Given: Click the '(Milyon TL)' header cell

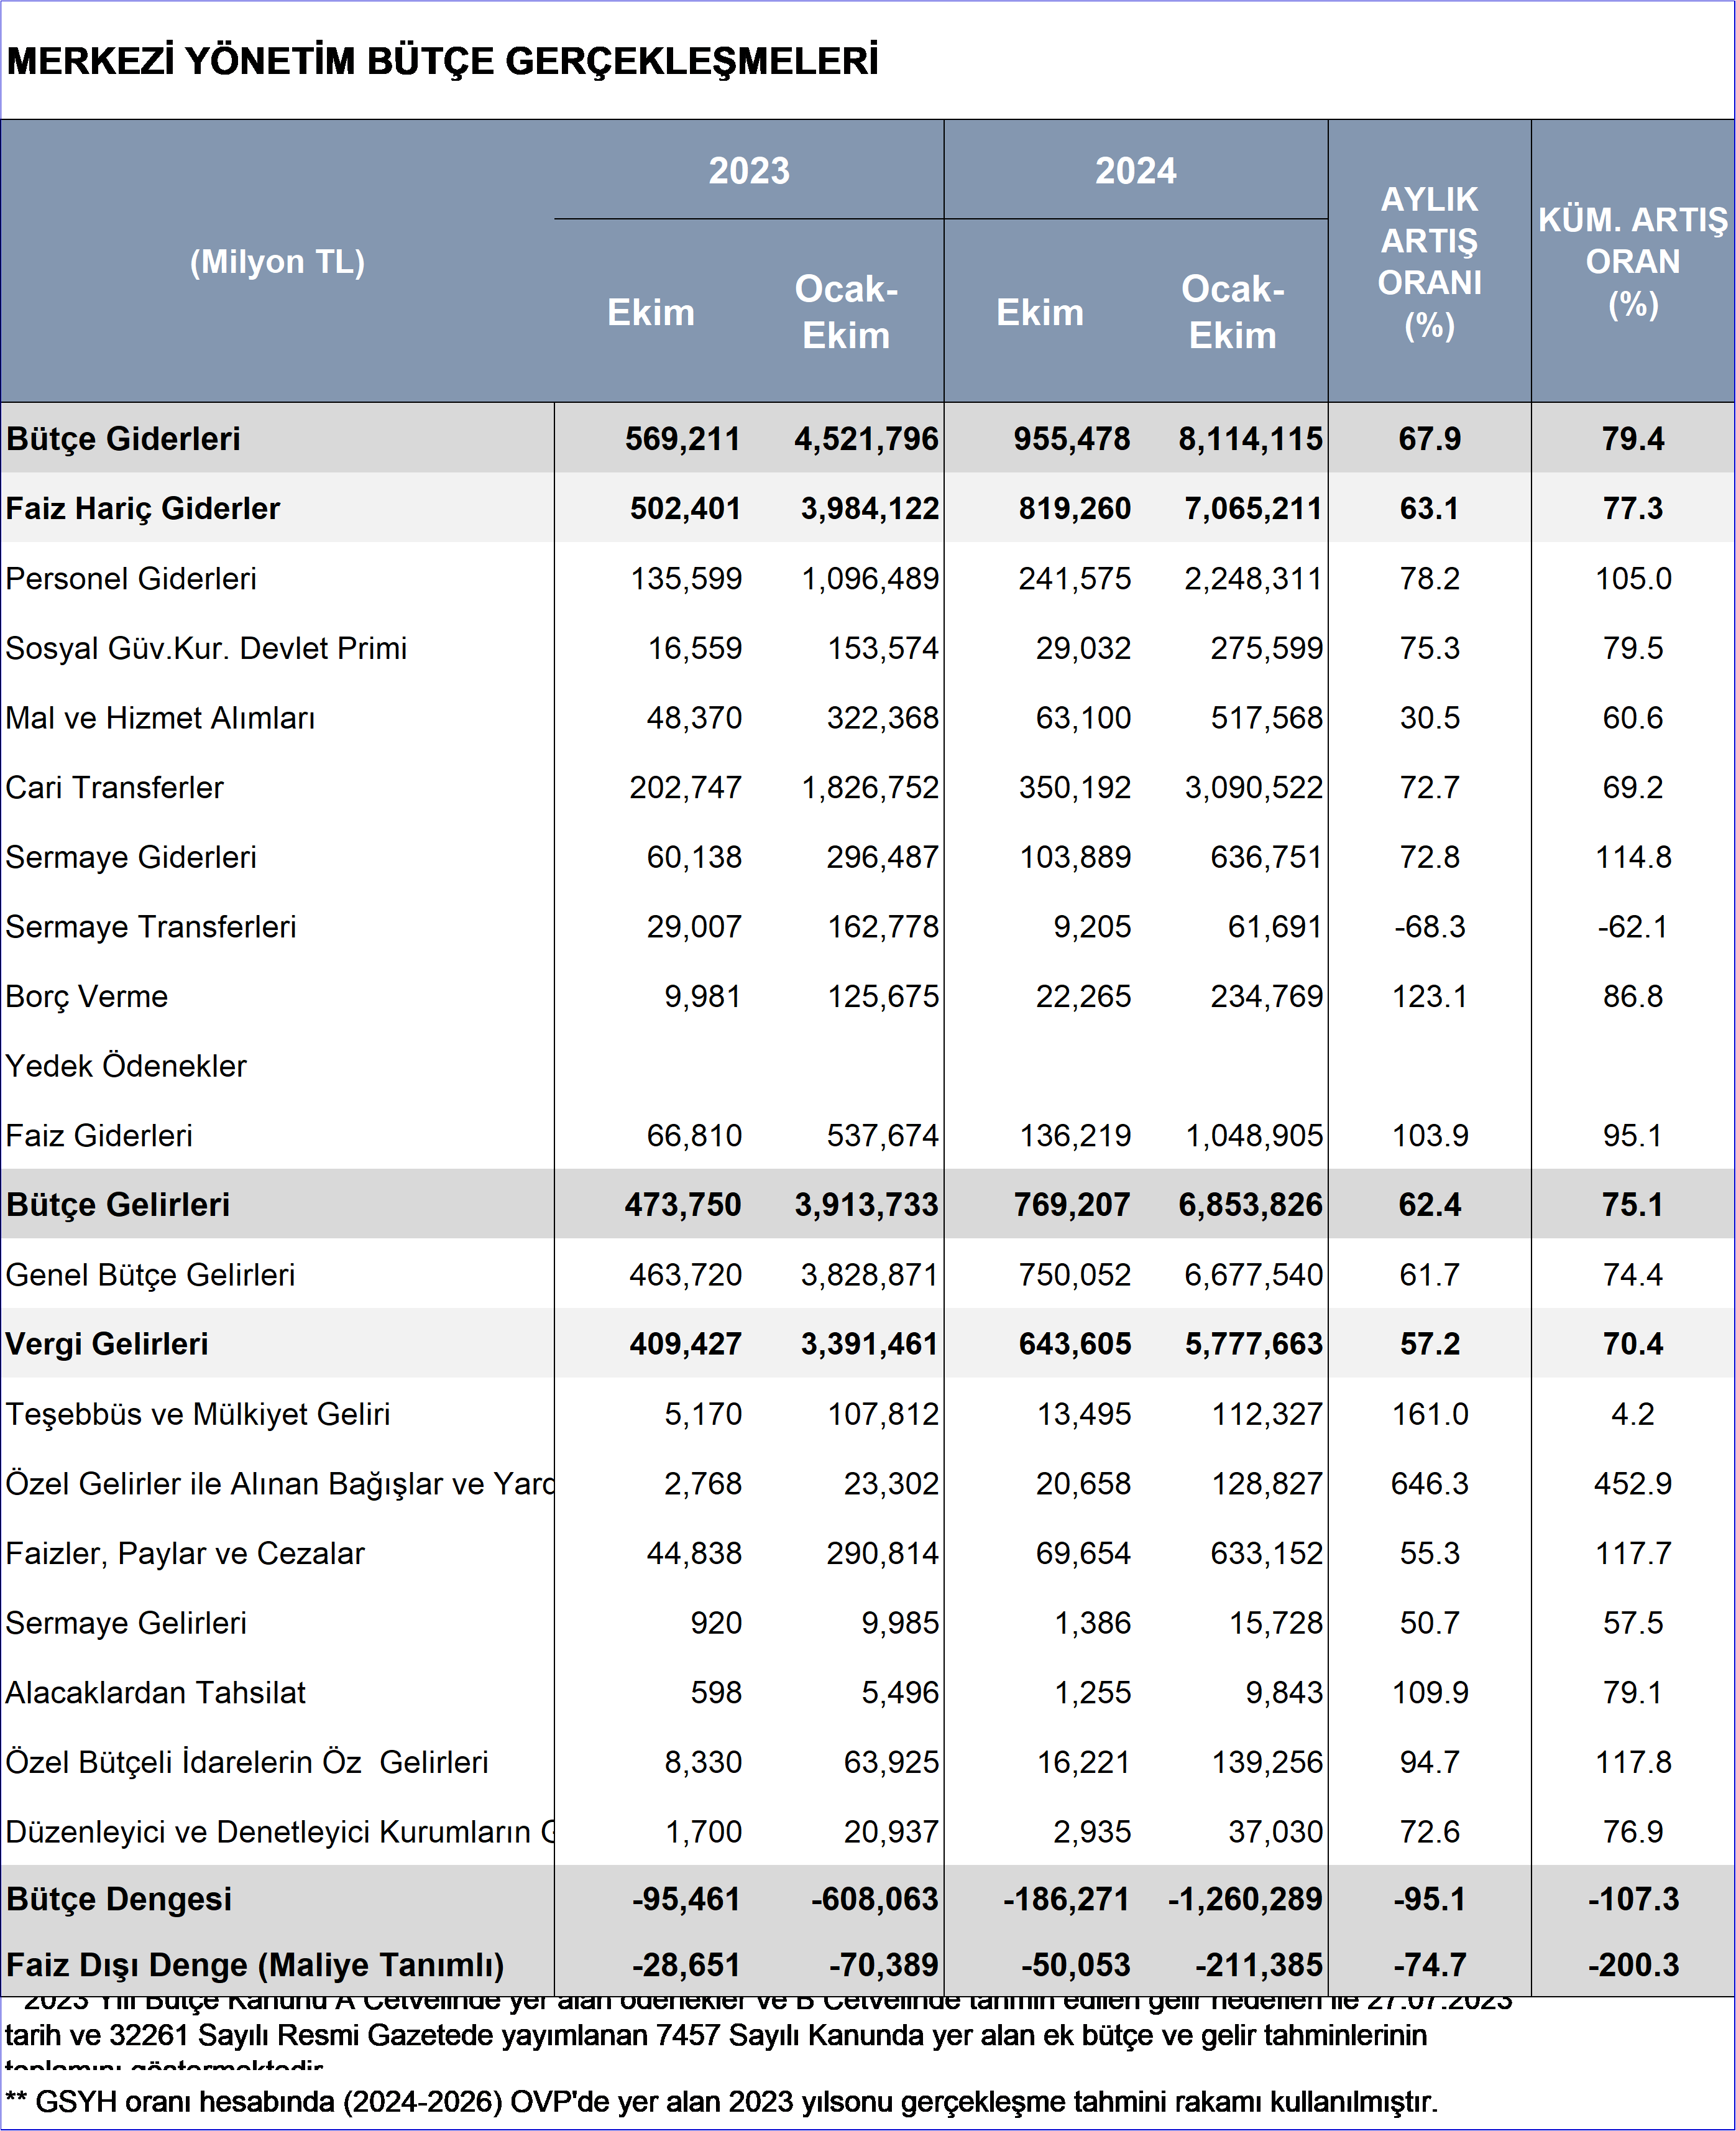Looking at the screenshot, I should click(x=277, y=262).
